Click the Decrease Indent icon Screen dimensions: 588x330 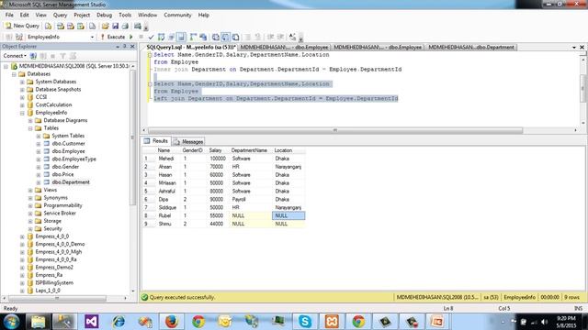[x=270, y=37]
